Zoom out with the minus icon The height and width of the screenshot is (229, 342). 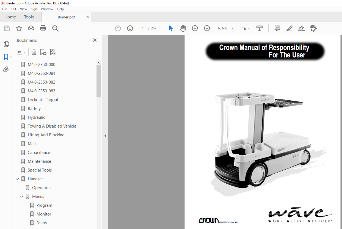(195, 28)
